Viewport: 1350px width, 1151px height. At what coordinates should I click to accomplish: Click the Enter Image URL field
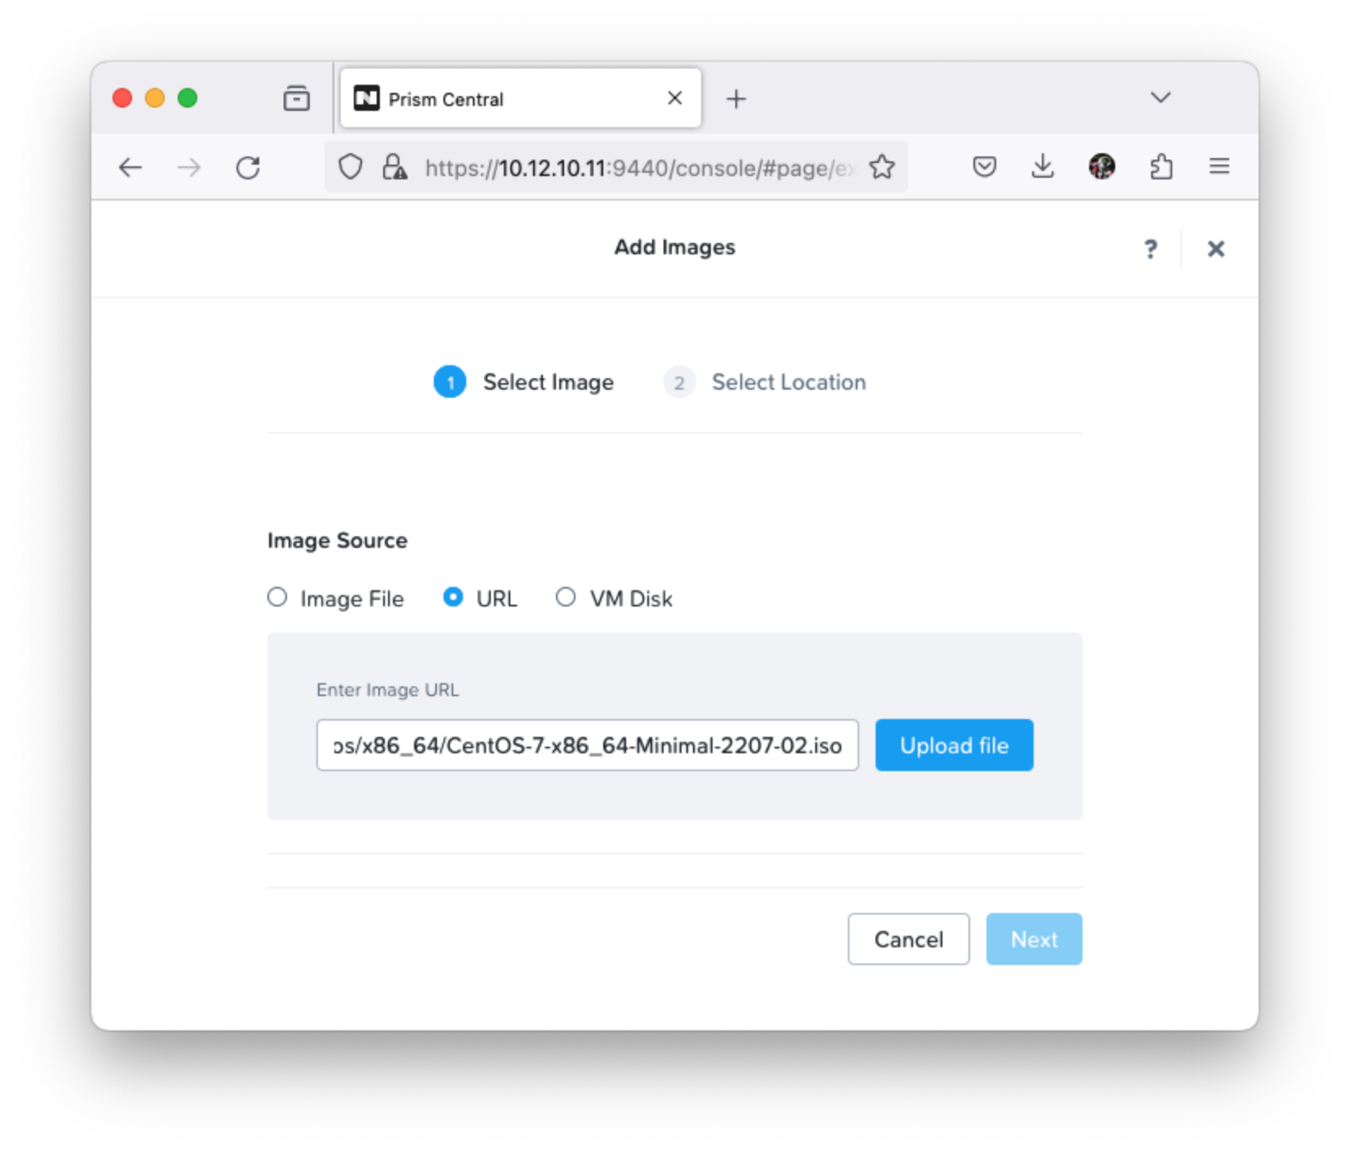[587, 745]
